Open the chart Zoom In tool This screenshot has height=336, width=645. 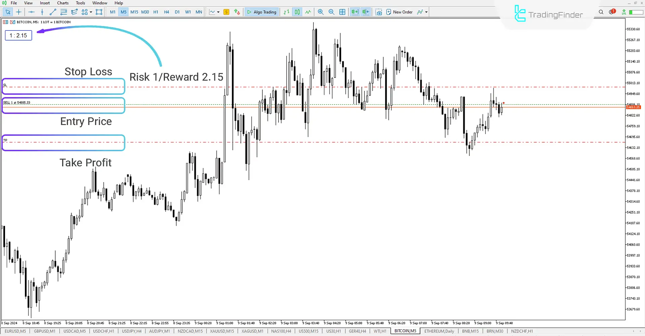coord(320,12)
